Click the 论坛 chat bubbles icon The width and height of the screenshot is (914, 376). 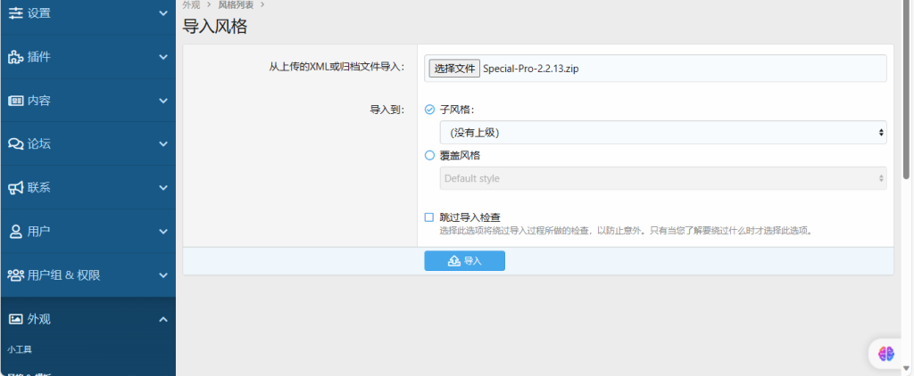pos(16,143)
